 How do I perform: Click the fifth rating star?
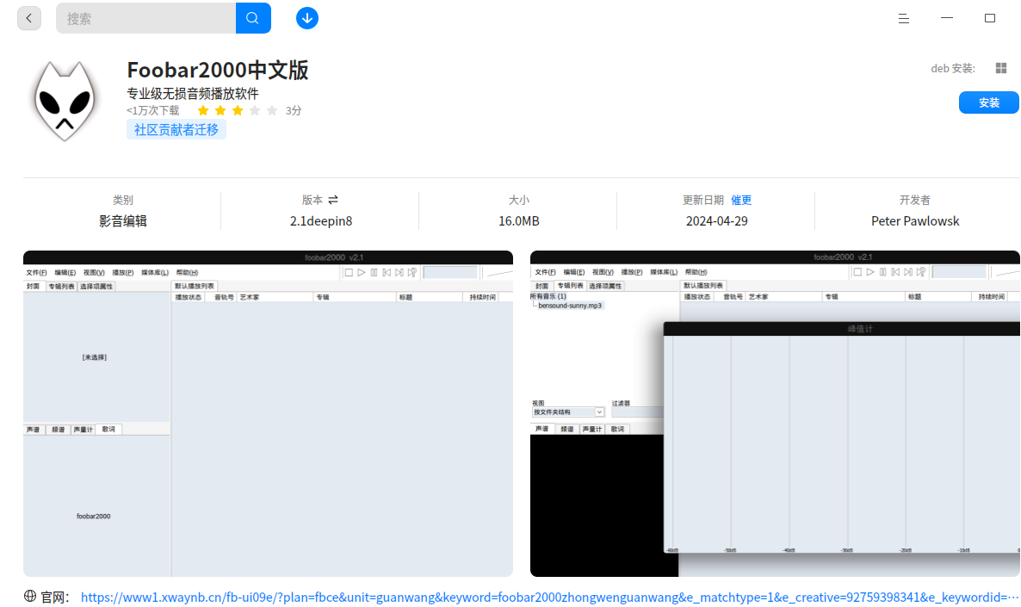click(x=272, y=111)
